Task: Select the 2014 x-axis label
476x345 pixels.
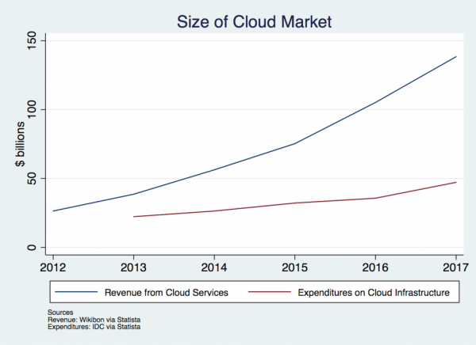Action: tap(215, 269)
